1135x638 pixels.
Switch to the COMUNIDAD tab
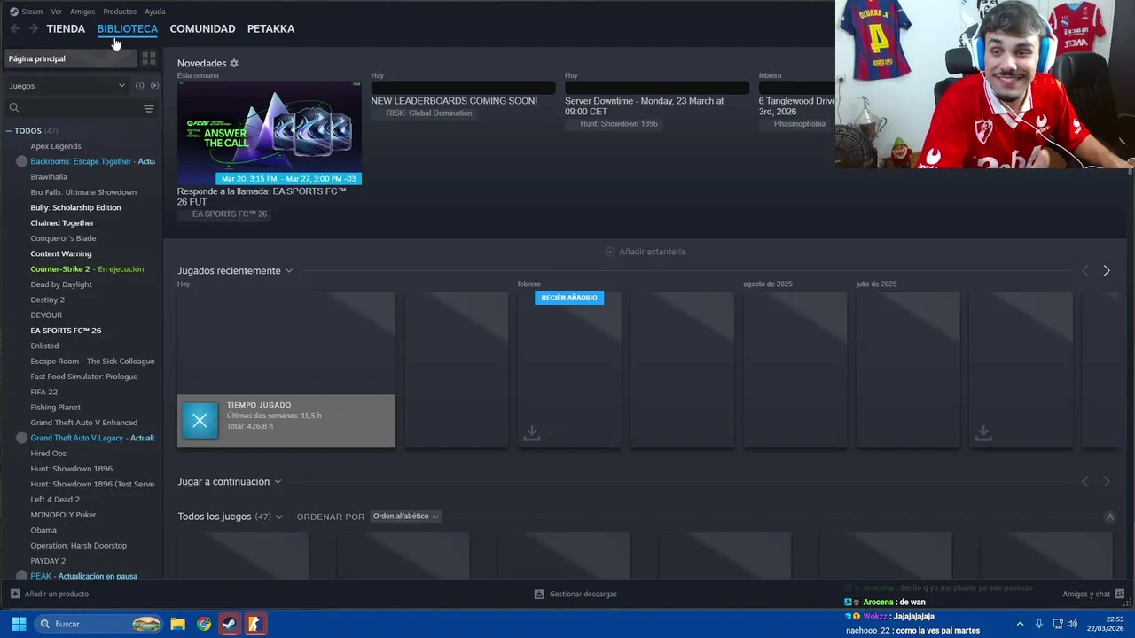click(x=202, y=28)
